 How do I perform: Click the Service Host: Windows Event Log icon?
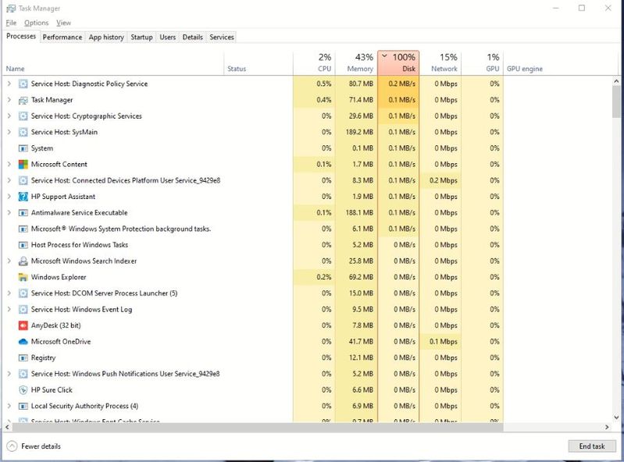point(23,309)
